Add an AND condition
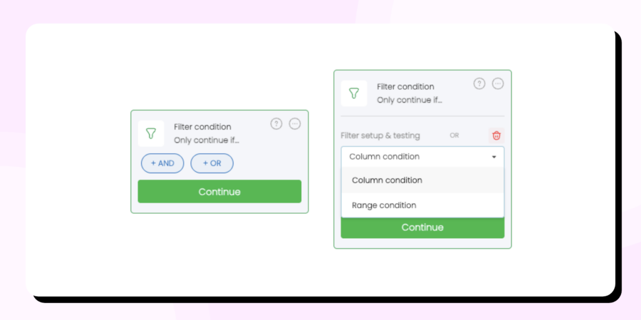Image resolution: width=641 pixels, height=320 pixels. click(x=163, y=163)
